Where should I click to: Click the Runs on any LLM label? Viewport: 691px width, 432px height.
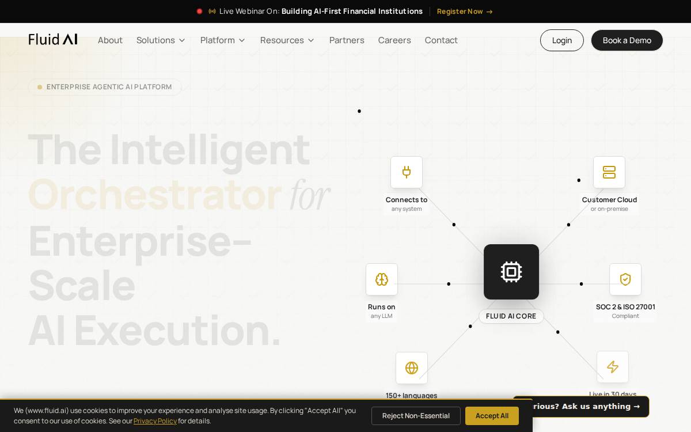(382, 311)
